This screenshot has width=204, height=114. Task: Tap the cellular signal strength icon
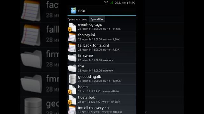click(x=111, y=3)
